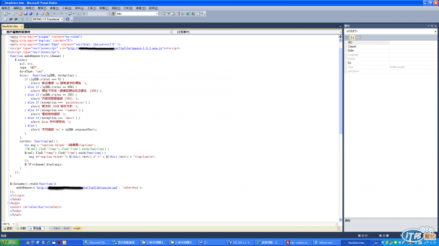
Task: Click the Chrome quick launch icon
Action: tap(28, 242)
